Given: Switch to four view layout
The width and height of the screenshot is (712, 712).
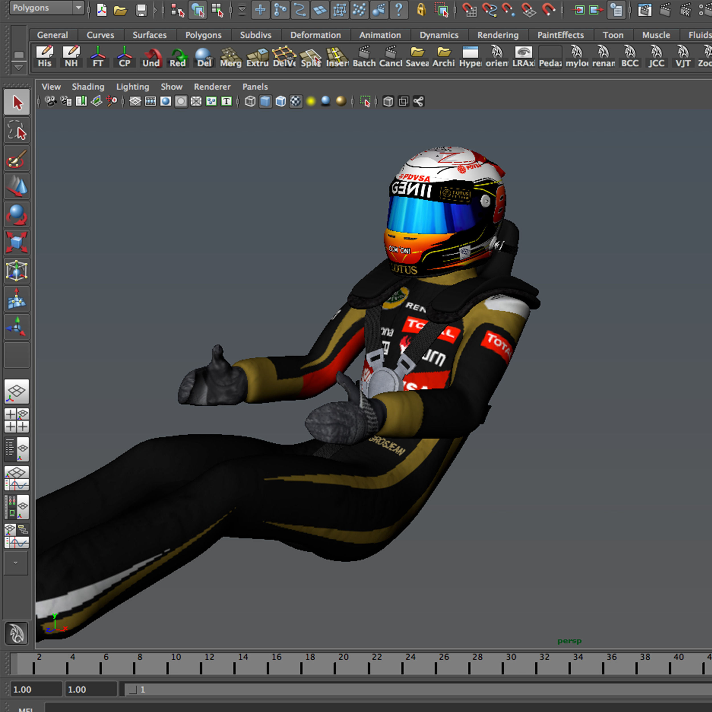Looking at the screenshot, I should coord(17,420).
